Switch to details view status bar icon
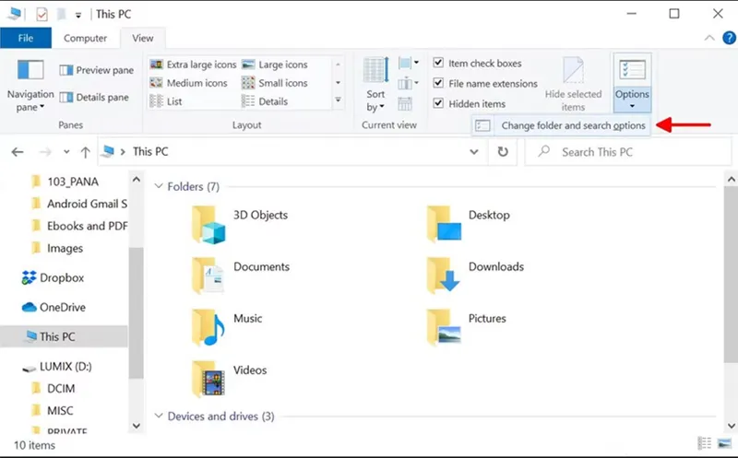 (x=704, y=443)
